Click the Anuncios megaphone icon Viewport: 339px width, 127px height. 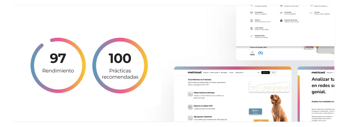point(311,13)
